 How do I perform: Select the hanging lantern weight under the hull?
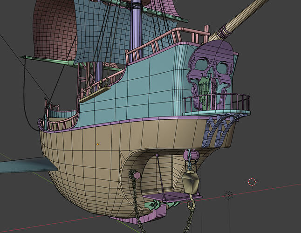tap(190, 181)
